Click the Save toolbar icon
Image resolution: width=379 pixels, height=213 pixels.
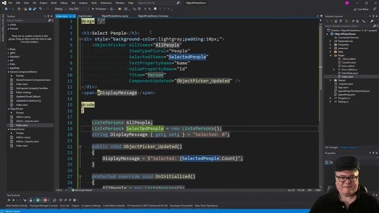[x=30, y=9]
